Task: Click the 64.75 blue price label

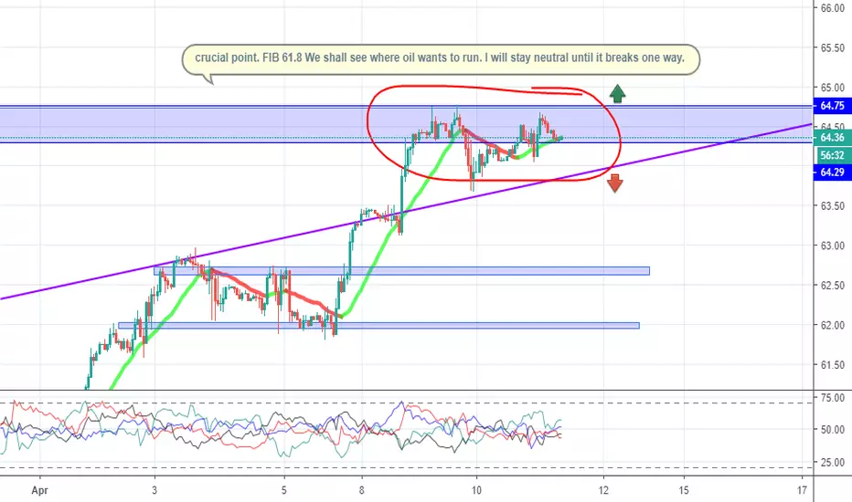Action: pos(833,106)
